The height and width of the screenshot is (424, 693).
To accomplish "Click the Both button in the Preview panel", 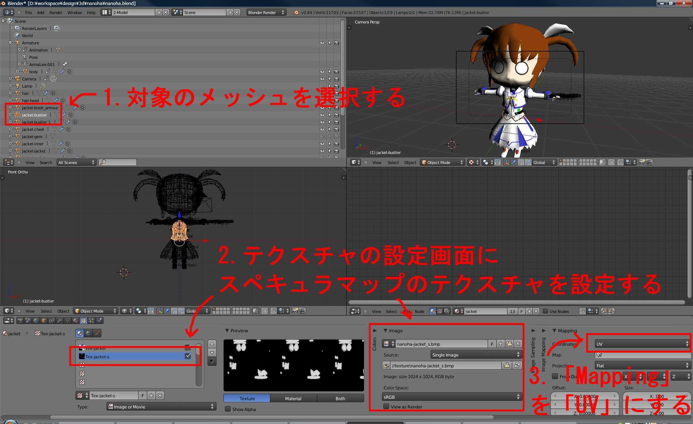I will [x=340, y=398].
